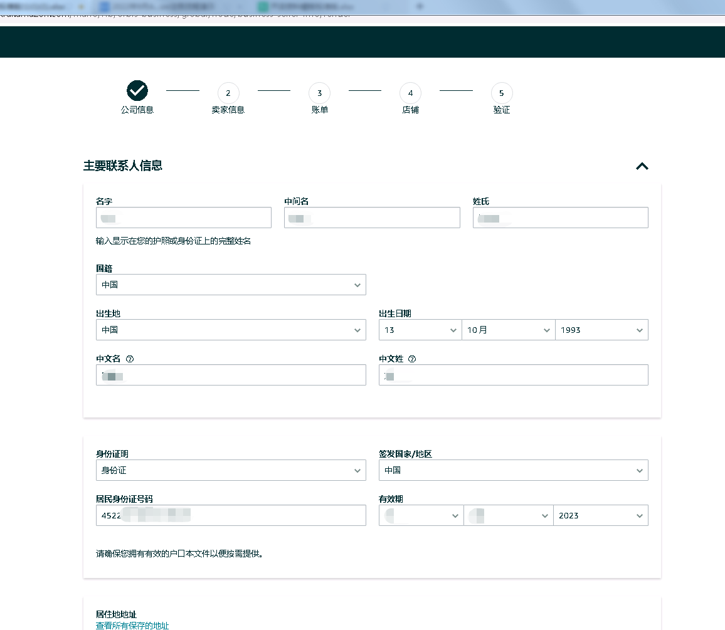Select the step 5 验证 circle

tap(502, 93)
